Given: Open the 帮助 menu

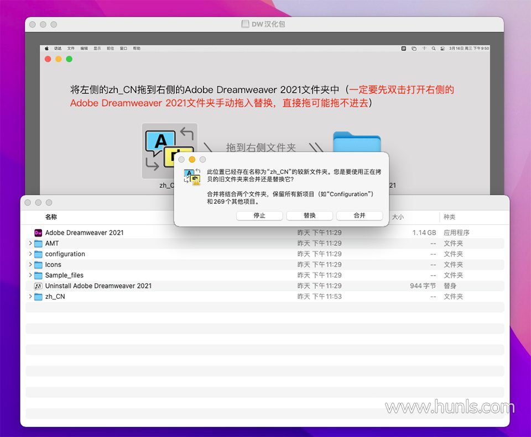Looking at the screenshot, I should click(137, 49).
